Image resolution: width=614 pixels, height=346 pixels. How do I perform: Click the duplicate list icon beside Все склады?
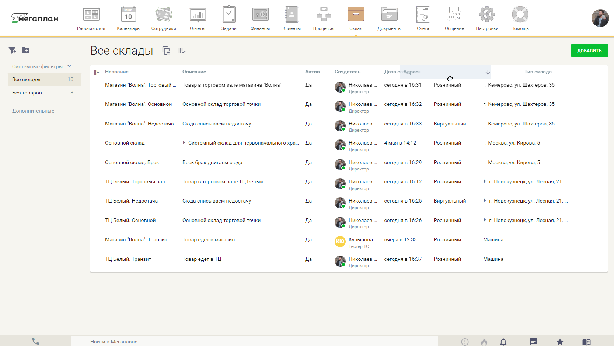point(166,51)
